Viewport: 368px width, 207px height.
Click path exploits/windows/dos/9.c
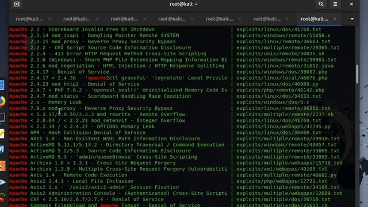pyautogui.click(x=273, y=102)
